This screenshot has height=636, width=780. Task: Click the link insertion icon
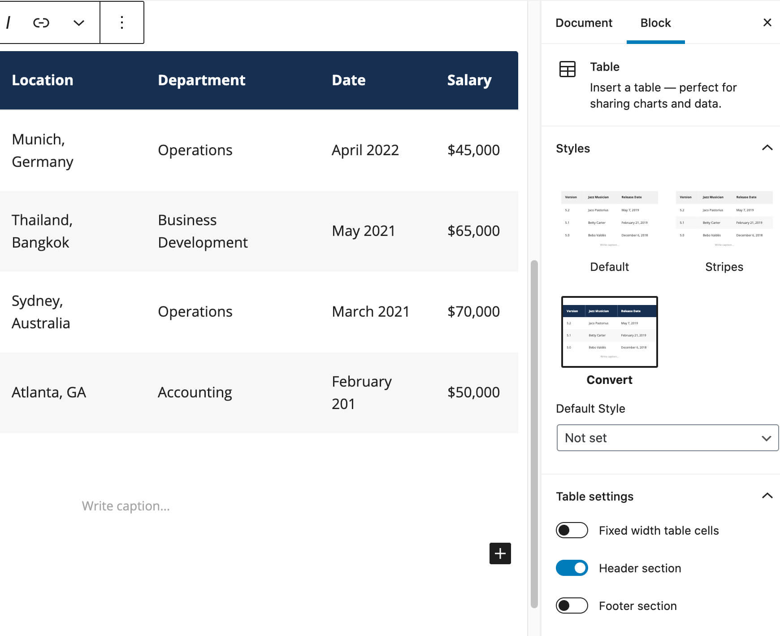point(41,22)
